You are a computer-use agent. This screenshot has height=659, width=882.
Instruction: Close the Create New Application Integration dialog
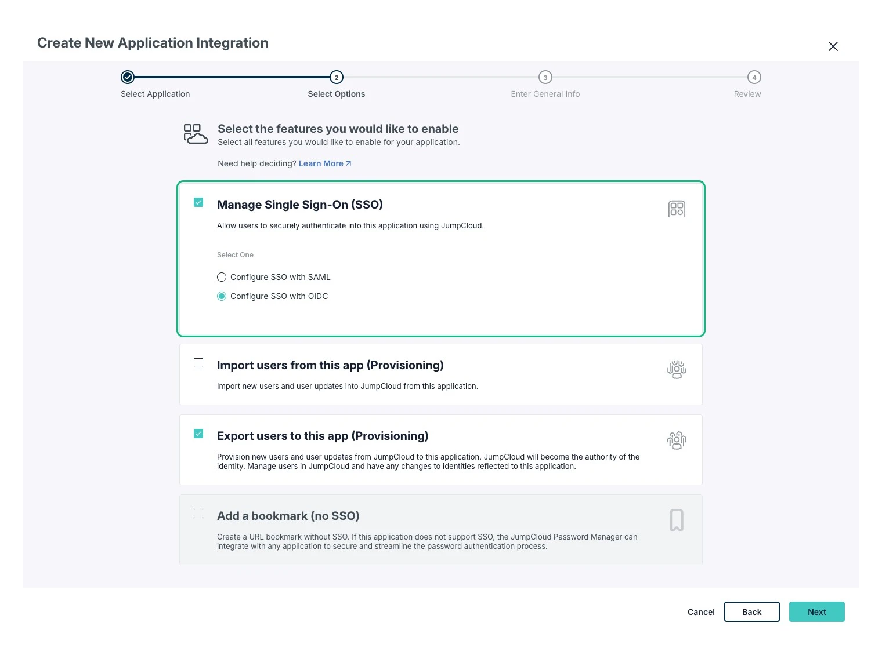(833, 46)
